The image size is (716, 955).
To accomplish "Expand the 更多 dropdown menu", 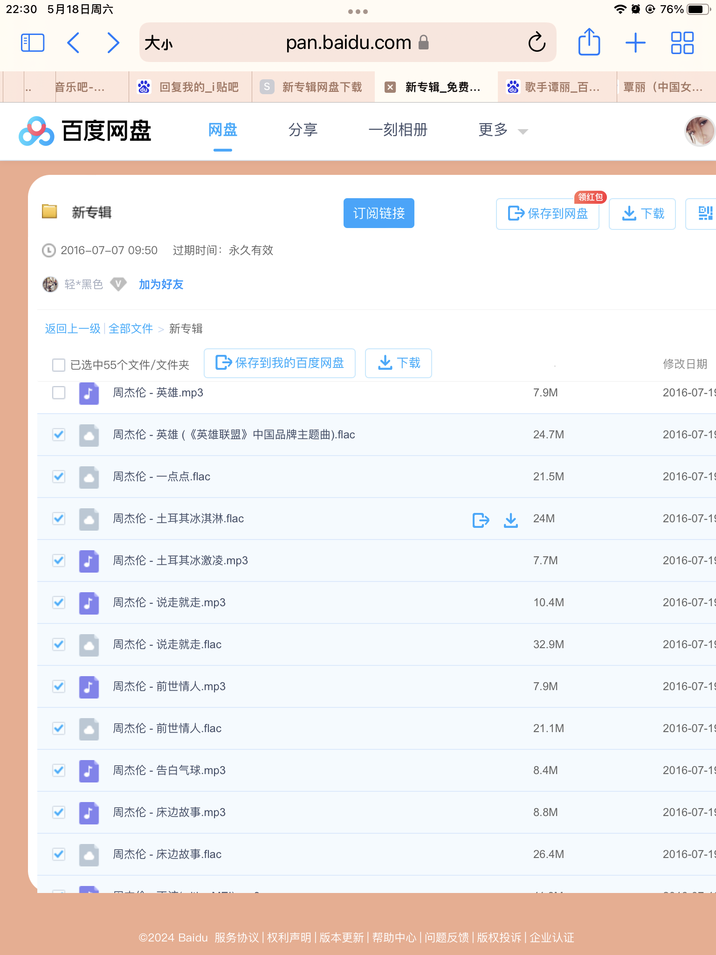I will (x=503, y=130).
